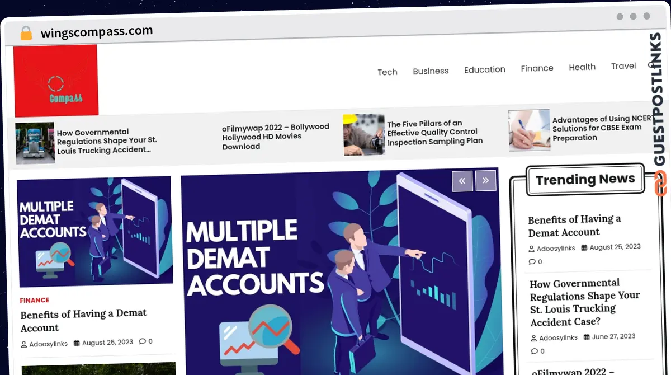Go to the Travel category
This screenshot has width=671, height=375.
click(623, 66)
